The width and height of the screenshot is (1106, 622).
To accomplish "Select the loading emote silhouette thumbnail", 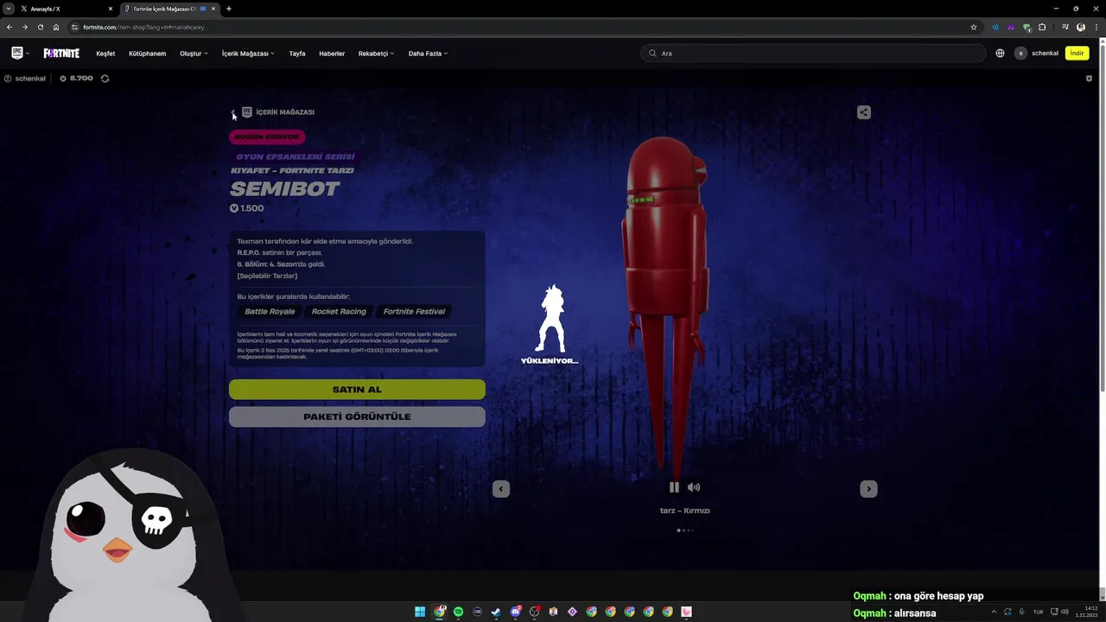I will pyautogui.click(x=550, y=320).
